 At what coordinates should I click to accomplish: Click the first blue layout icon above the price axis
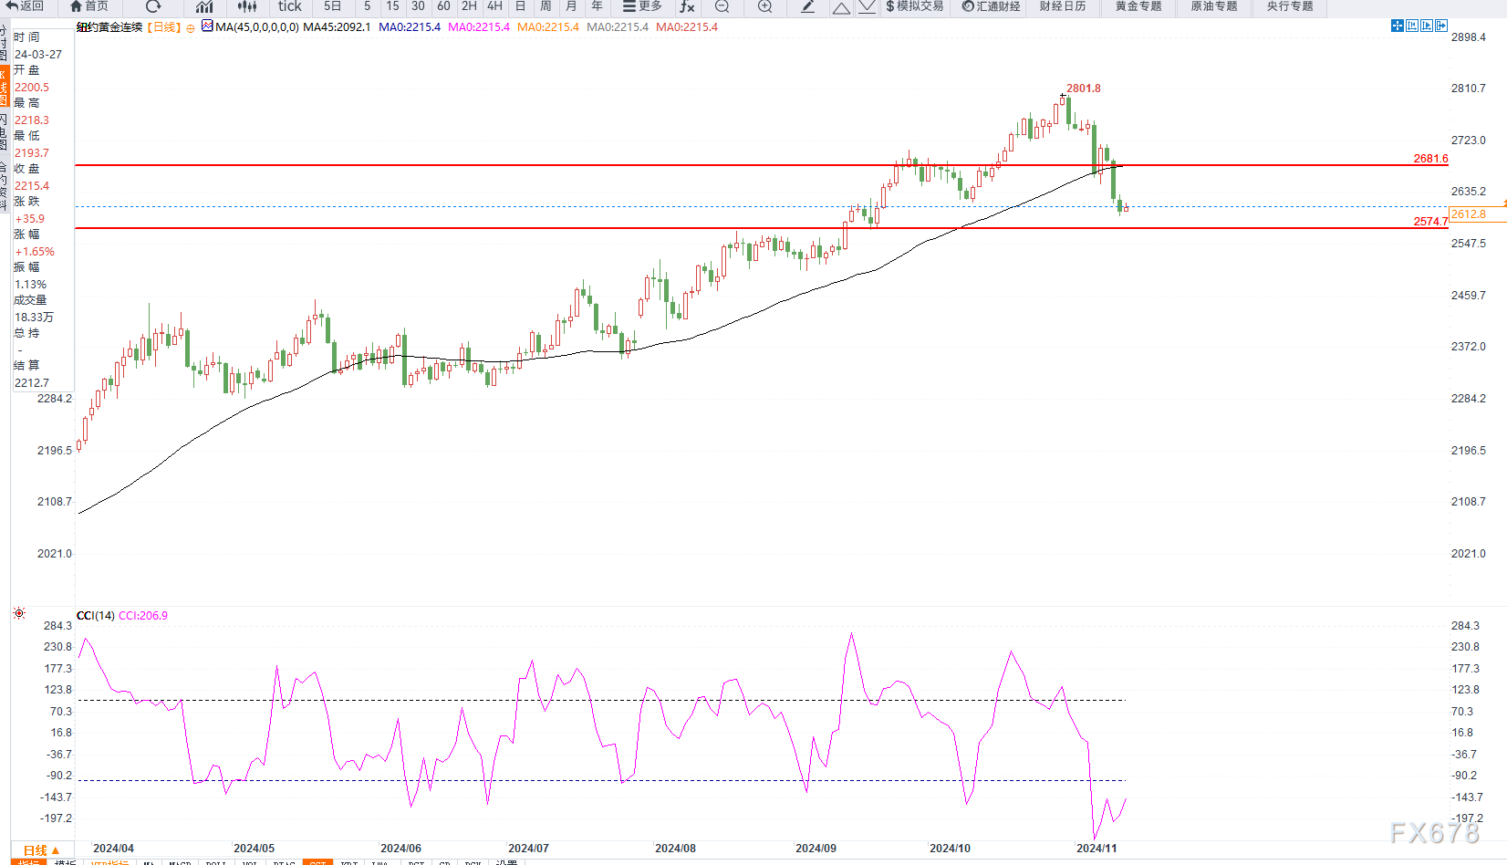point(1397,26)
